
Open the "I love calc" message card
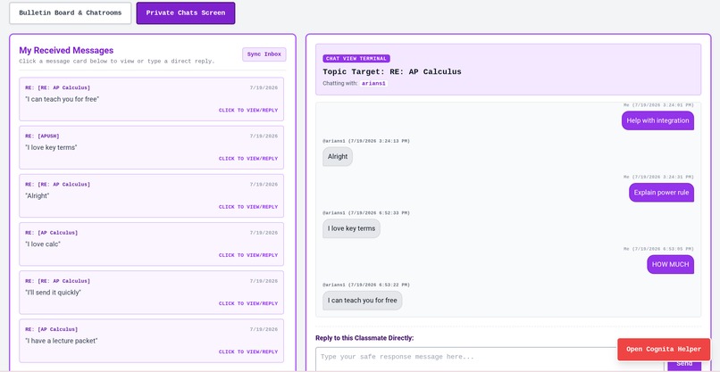point(152,244)
